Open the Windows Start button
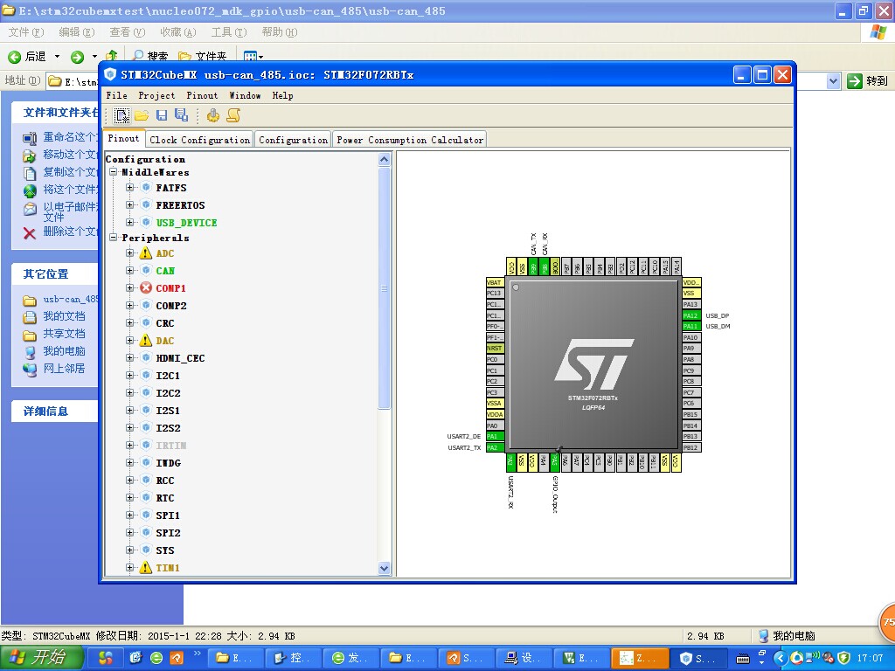 (40, 657)
